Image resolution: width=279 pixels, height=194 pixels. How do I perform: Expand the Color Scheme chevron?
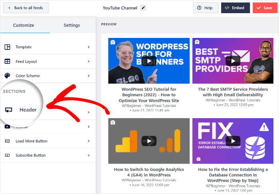pos(88,76)
